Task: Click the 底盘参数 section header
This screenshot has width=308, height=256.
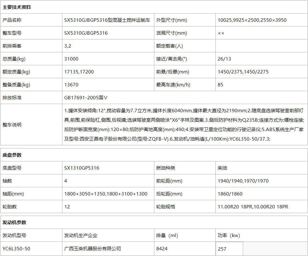Action: click(12, 155)
